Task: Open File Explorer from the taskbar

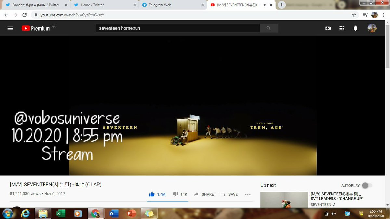Action: 43,213
